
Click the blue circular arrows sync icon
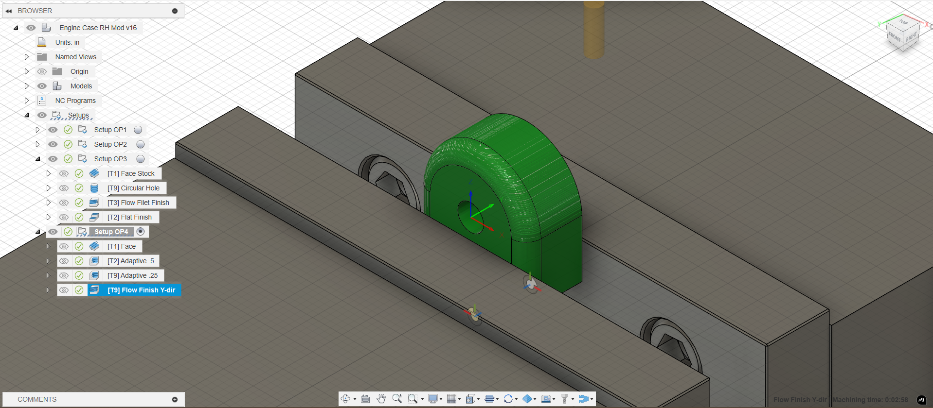508,399
